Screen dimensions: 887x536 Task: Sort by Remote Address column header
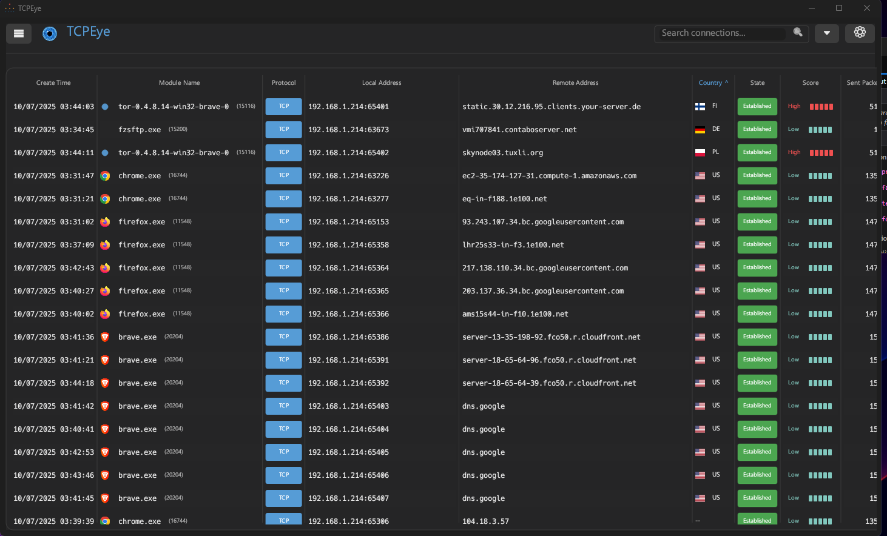point(575,82)
